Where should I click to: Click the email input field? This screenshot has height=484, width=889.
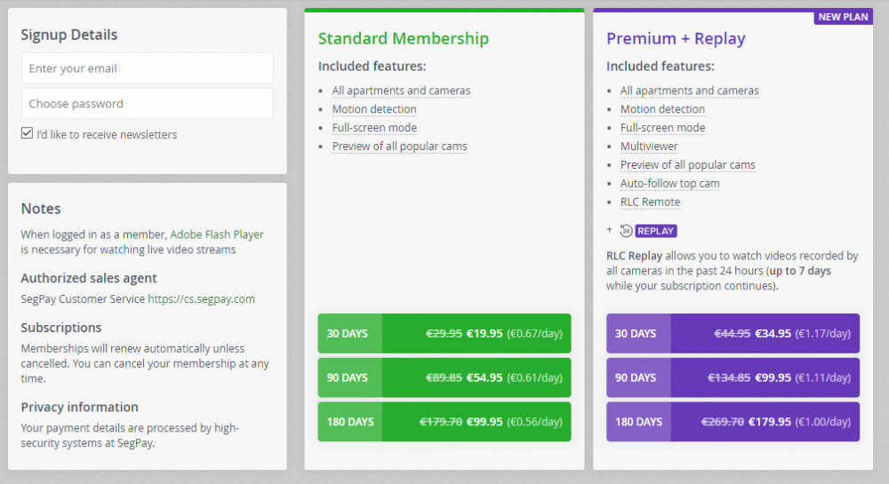click(148, 68)
